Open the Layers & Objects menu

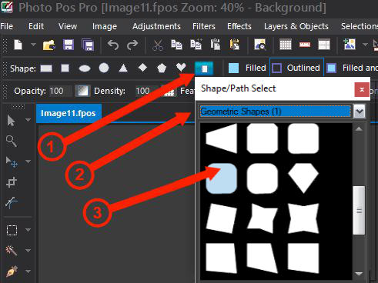pyautogui.click(x=296, y=26)
